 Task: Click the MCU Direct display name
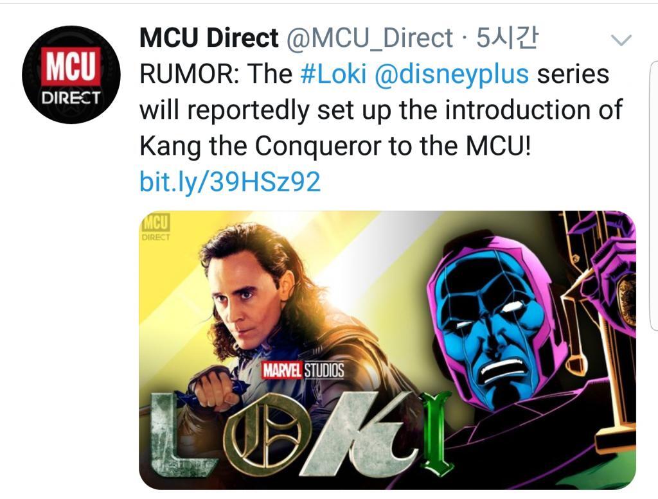[x=209, y=39]
